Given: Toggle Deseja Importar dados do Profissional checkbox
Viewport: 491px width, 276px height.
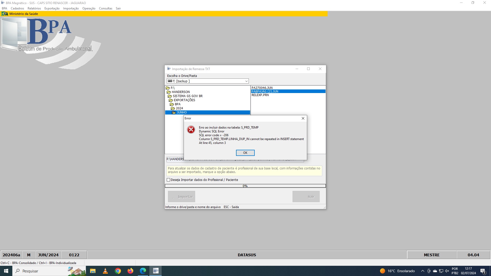Looking at the screenshot, I should (168, 180).
